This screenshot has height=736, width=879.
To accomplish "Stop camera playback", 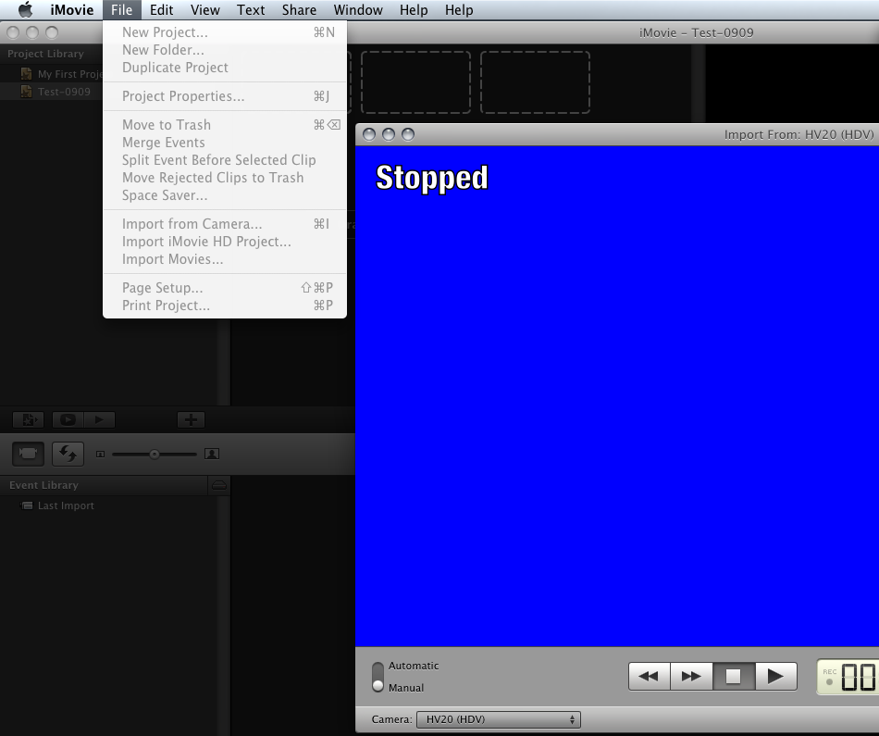I will point(734,676).
